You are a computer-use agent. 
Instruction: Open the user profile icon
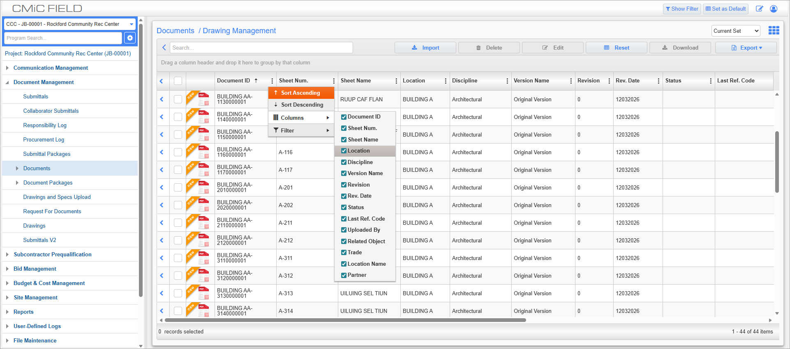click(774, 9)
